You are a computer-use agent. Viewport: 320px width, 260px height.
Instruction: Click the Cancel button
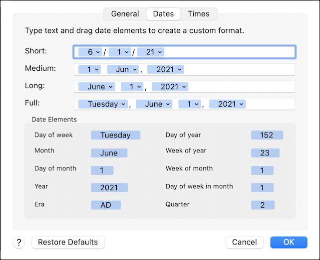(245, 242)
